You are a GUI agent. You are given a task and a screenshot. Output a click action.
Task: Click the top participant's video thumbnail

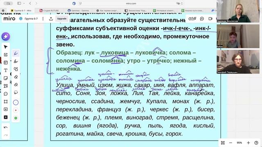pos(238,11)
